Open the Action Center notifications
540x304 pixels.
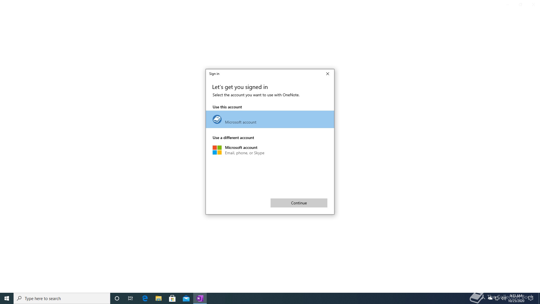click(x=531, y=298)
